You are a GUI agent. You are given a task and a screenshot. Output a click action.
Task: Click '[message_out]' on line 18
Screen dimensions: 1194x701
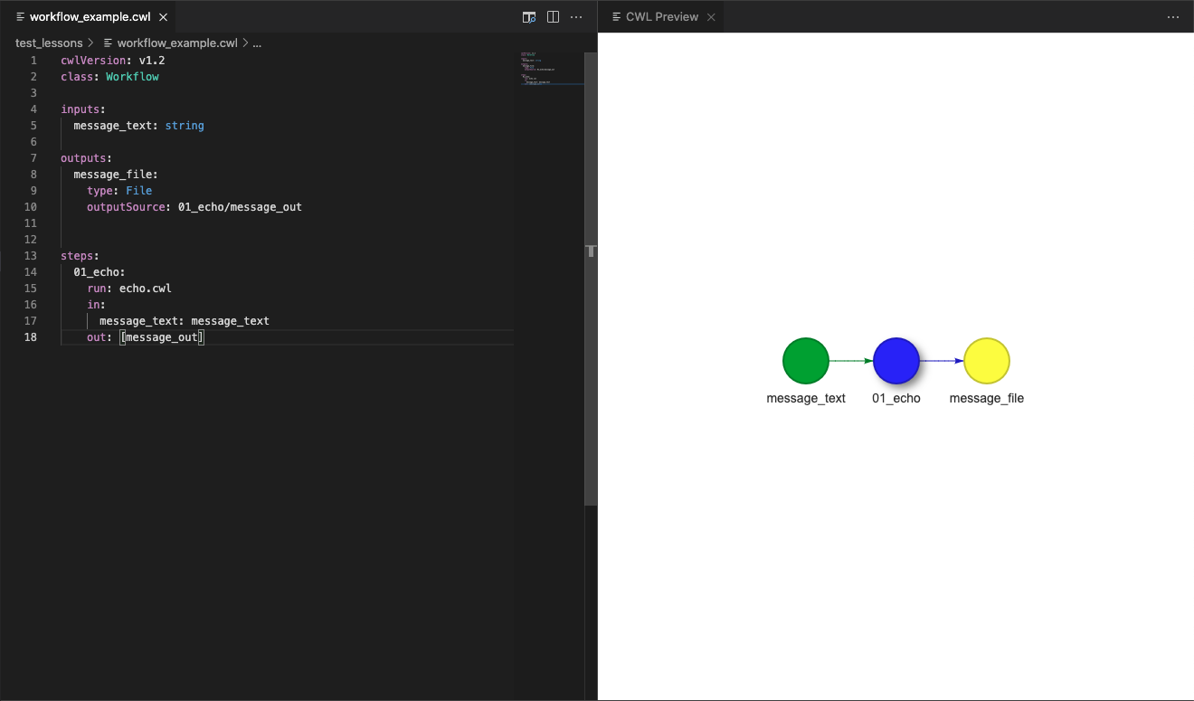[162, 337]
